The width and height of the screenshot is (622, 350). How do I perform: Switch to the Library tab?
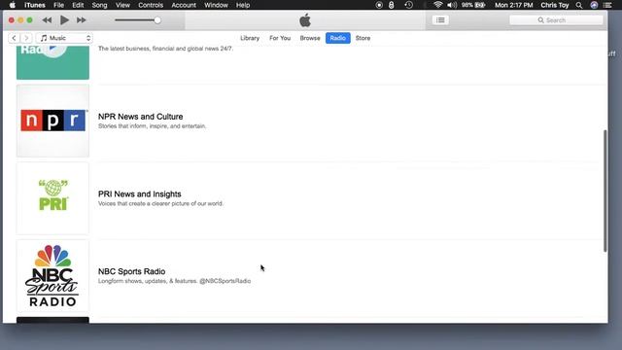coord(250,38)
